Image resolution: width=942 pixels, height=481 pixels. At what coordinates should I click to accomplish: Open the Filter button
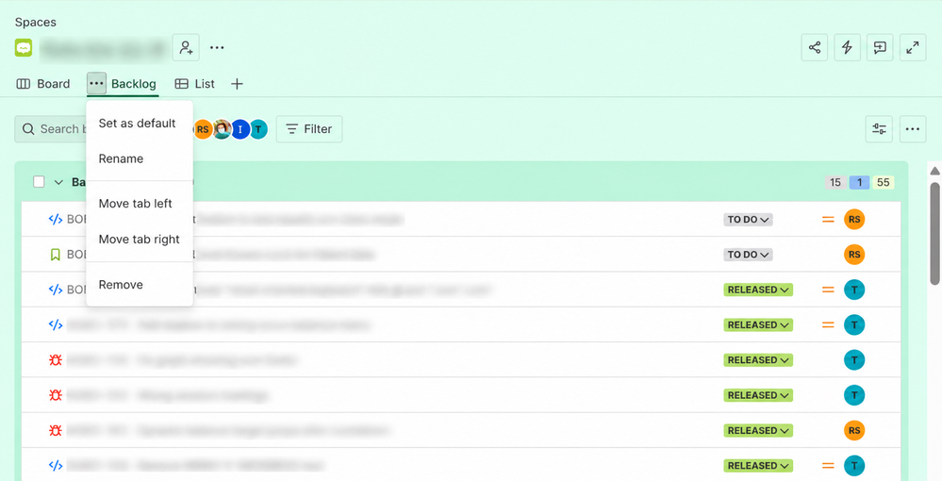click(309, 129)
